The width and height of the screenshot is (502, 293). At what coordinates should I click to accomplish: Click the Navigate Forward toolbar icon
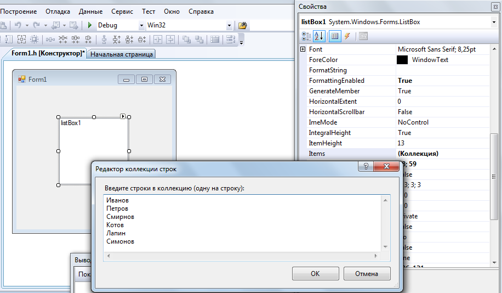coord(73,25)
